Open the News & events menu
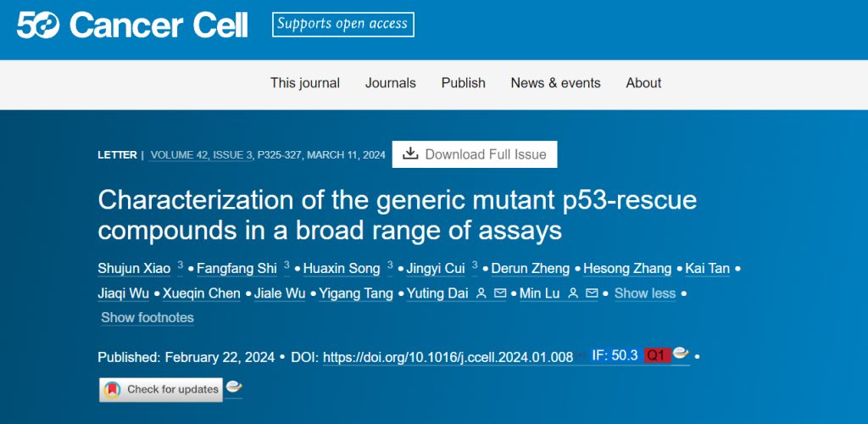Image resolution: width=868 pixels, height=424 pixels. point(555,83)
